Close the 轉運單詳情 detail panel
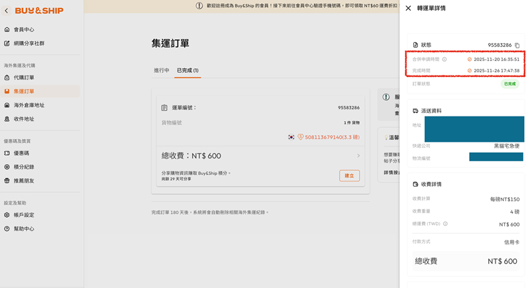This screenshot has height=288, width=530. (x=408, y=8)
